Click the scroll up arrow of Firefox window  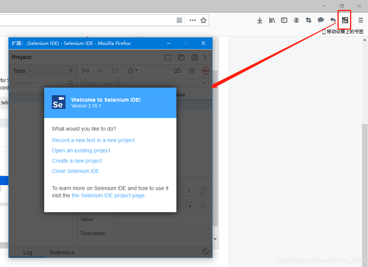pyautogui.click(x=365, y=40)
